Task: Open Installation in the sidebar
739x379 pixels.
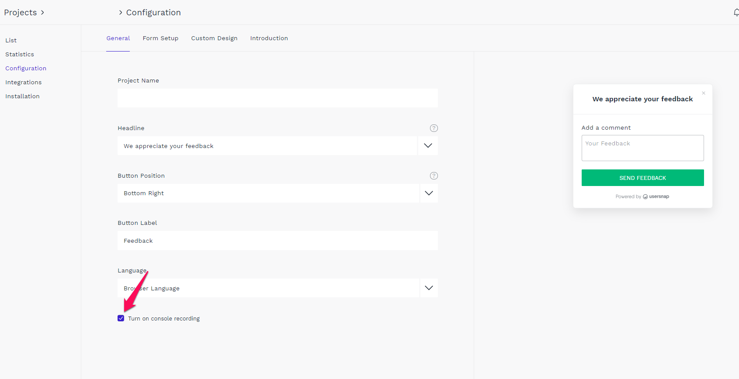Action: [x=22, y=96]
